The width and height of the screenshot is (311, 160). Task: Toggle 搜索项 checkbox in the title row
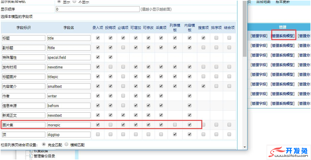[203, 38]
